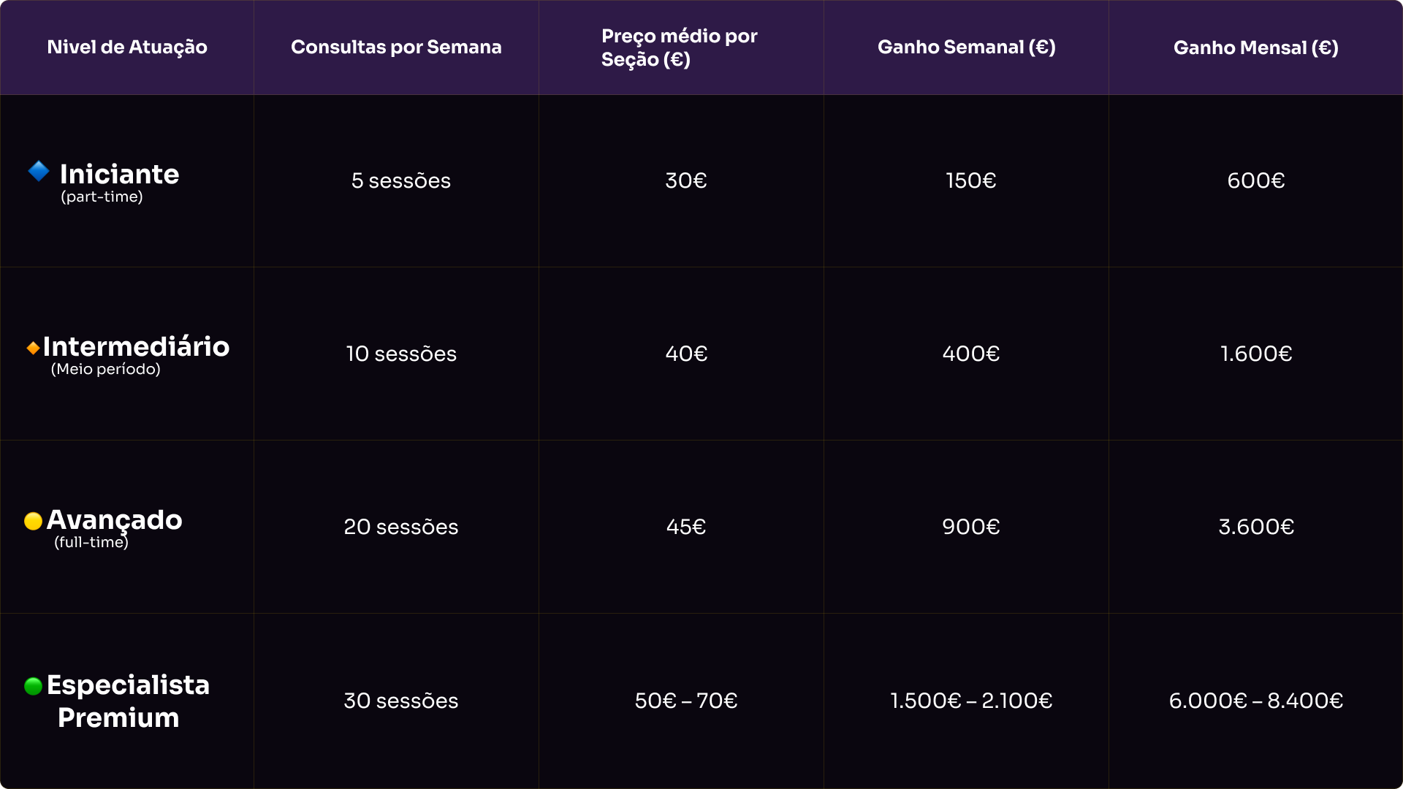Image resolution: width=1403 pixels, height=789 pixels.
Task: Click the 10 sessões cell
Action: 401,354
